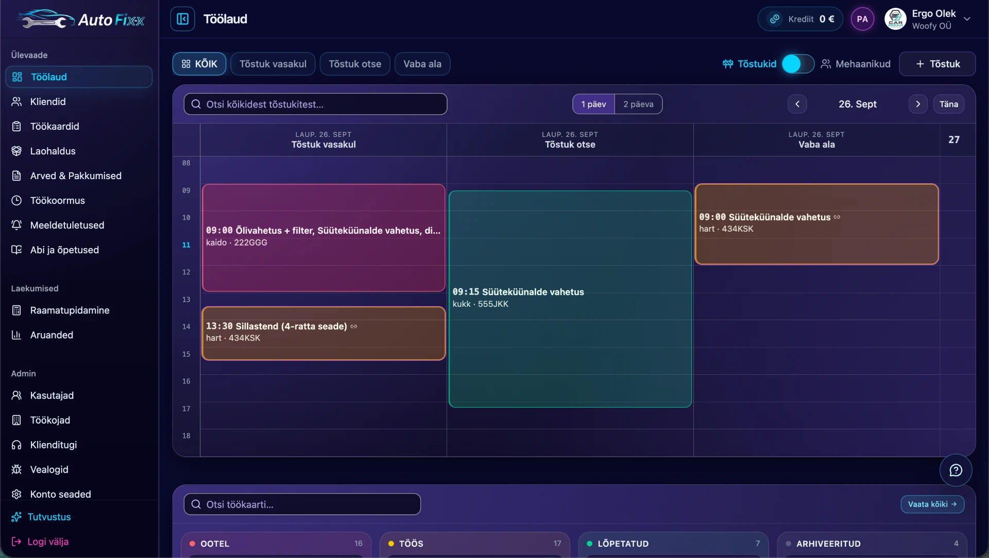Toggle the Tõstukid / Mehaanikud switch
989x558 pixels.
(x=798, y=64)
